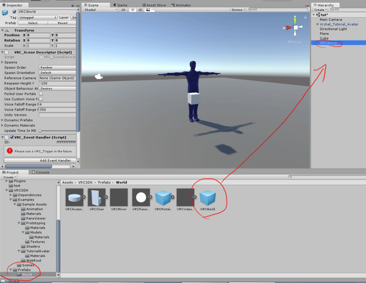Select the VRCMirror prefab icon
The width and height of the screenshot is (366, 283).
click(x=119, y=198)
